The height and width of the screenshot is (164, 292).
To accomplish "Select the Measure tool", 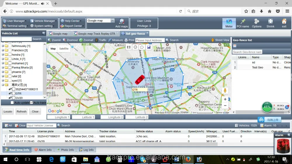I will pyautogui.click(x=115, y=40).
